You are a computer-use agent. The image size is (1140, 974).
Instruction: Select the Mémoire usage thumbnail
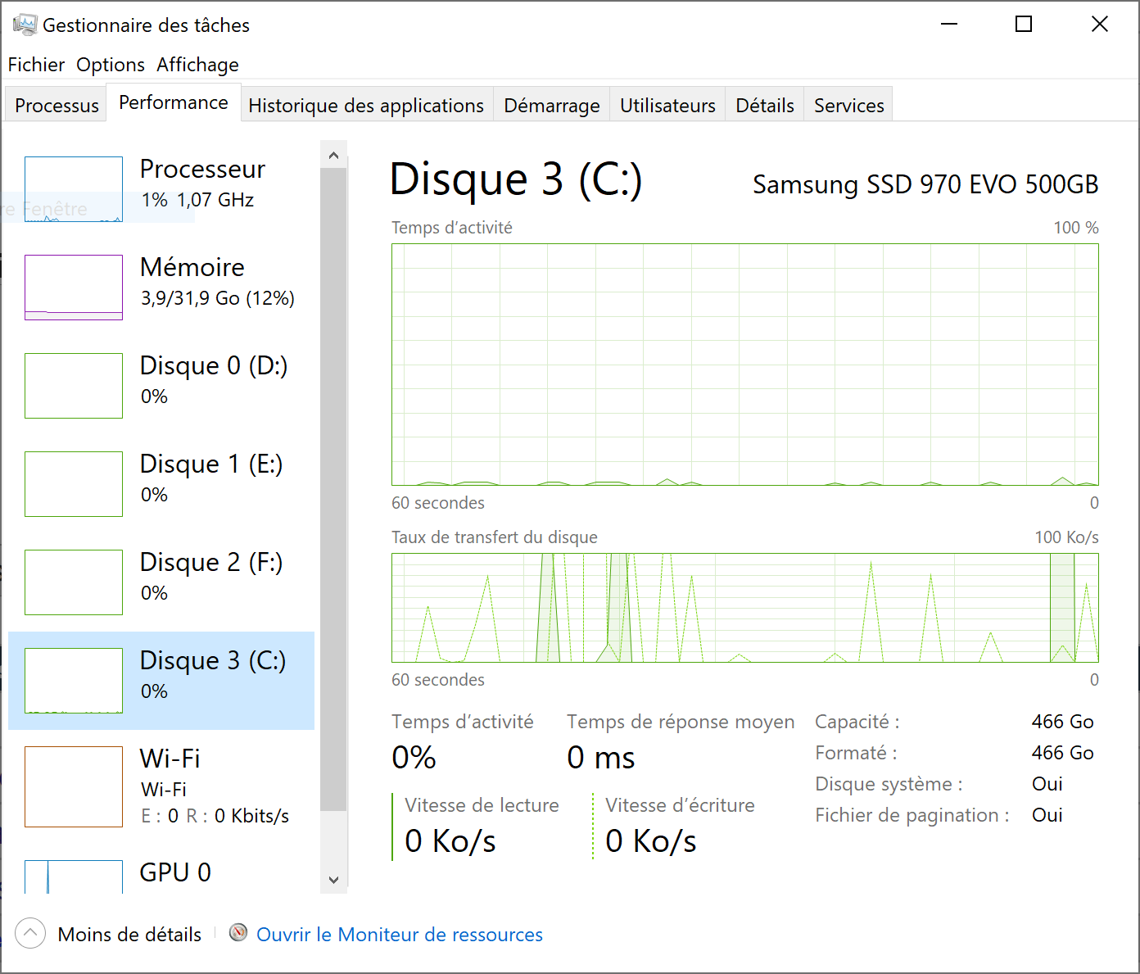coord(74,288)
